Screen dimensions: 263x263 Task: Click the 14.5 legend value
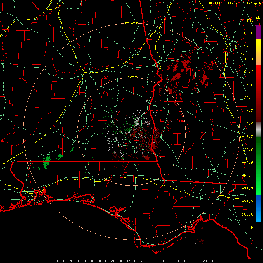point(249,111)
